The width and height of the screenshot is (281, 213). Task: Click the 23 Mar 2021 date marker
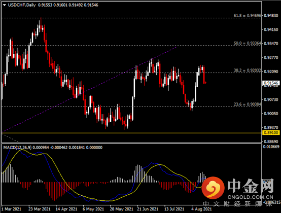(39, 209)
